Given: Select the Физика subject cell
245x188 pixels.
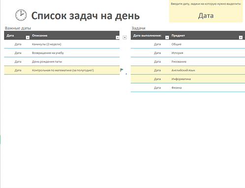Looking at the screenshot, I should pyautogui.click(x=177, y=88).
